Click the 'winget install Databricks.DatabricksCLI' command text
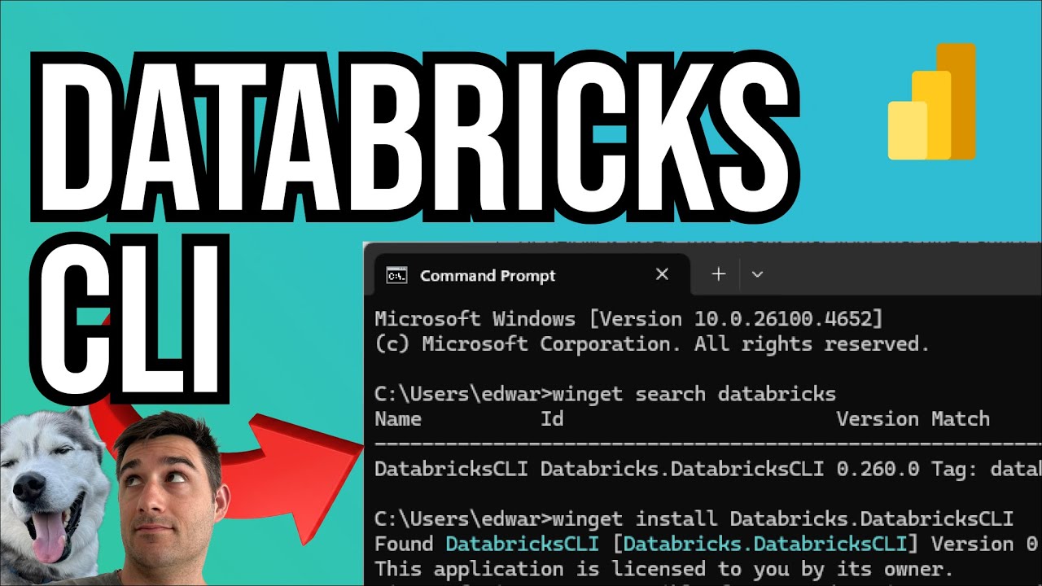The image size is (1042, 586). (x=783, y=518)
